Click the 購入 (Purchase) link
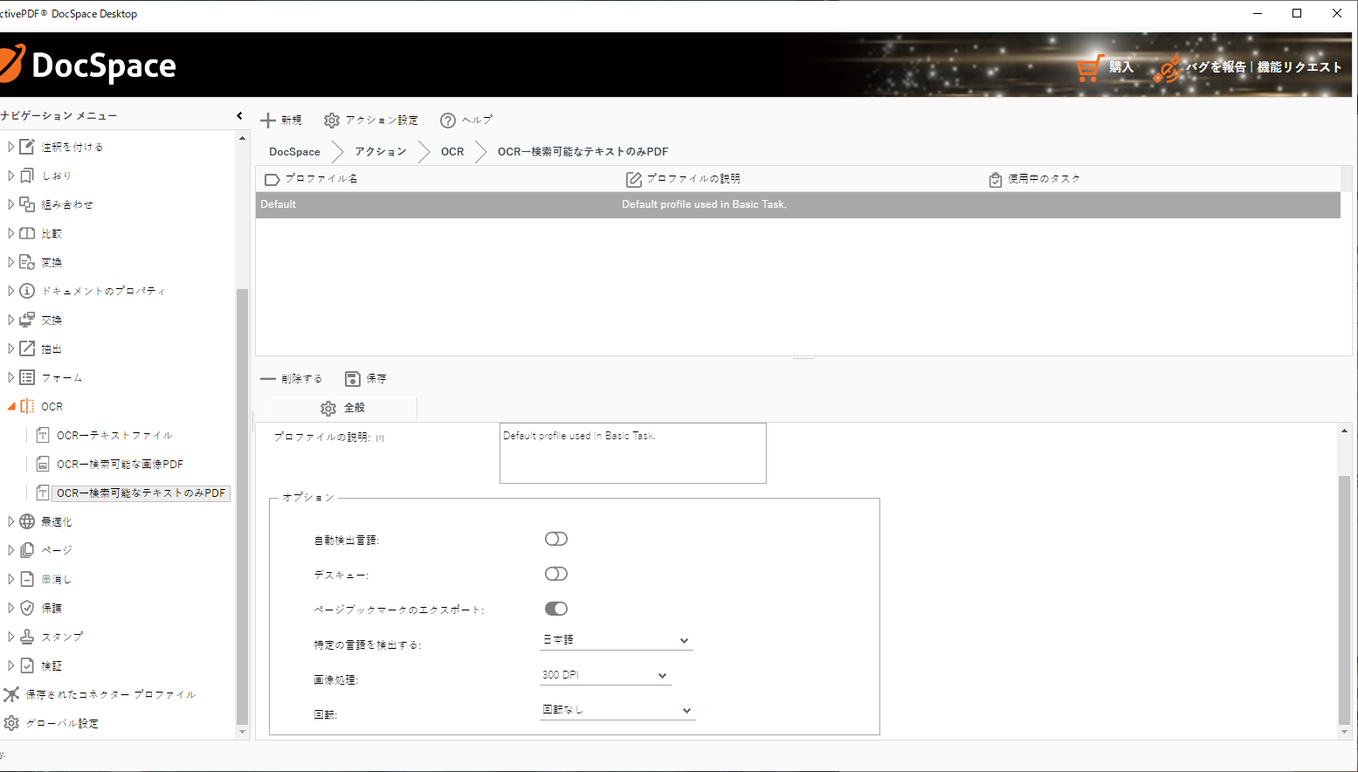1358x772 pixels. click(x=1121, y=67)
